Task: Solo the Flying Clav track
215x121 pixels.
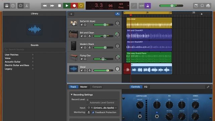Action: click(85, 59)
